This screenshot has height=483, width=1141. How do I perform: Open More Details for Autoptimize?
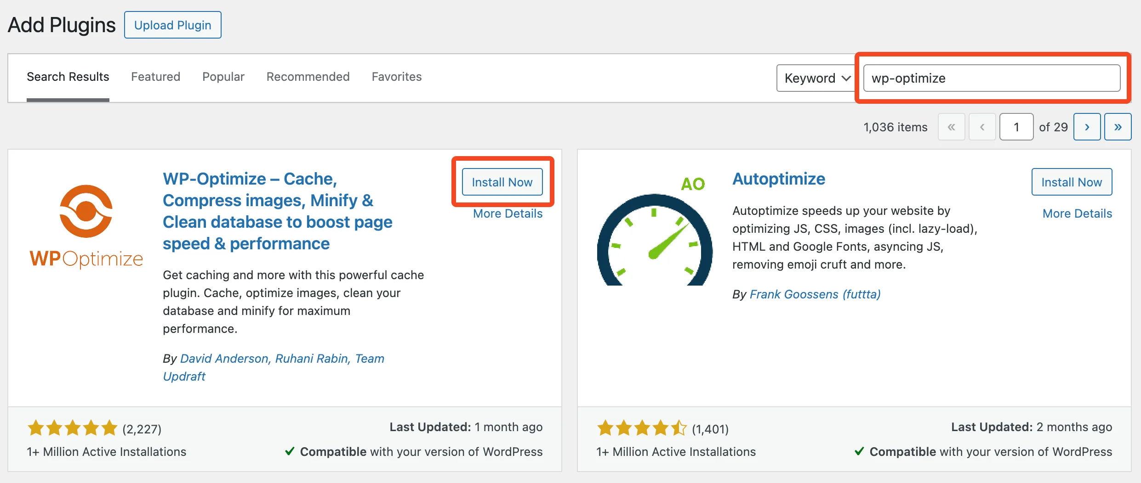(1077, 213)
